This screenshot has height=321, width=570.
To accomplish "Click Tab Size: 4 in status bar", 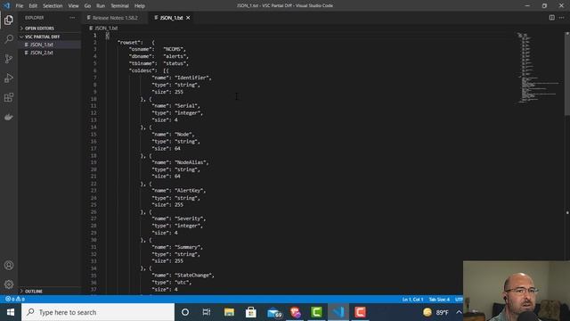I will click(x=439, y=300).
